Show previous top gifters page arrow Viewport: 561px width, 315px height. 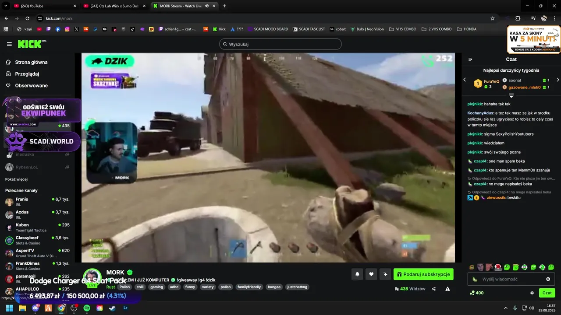[x=465, y=80]
